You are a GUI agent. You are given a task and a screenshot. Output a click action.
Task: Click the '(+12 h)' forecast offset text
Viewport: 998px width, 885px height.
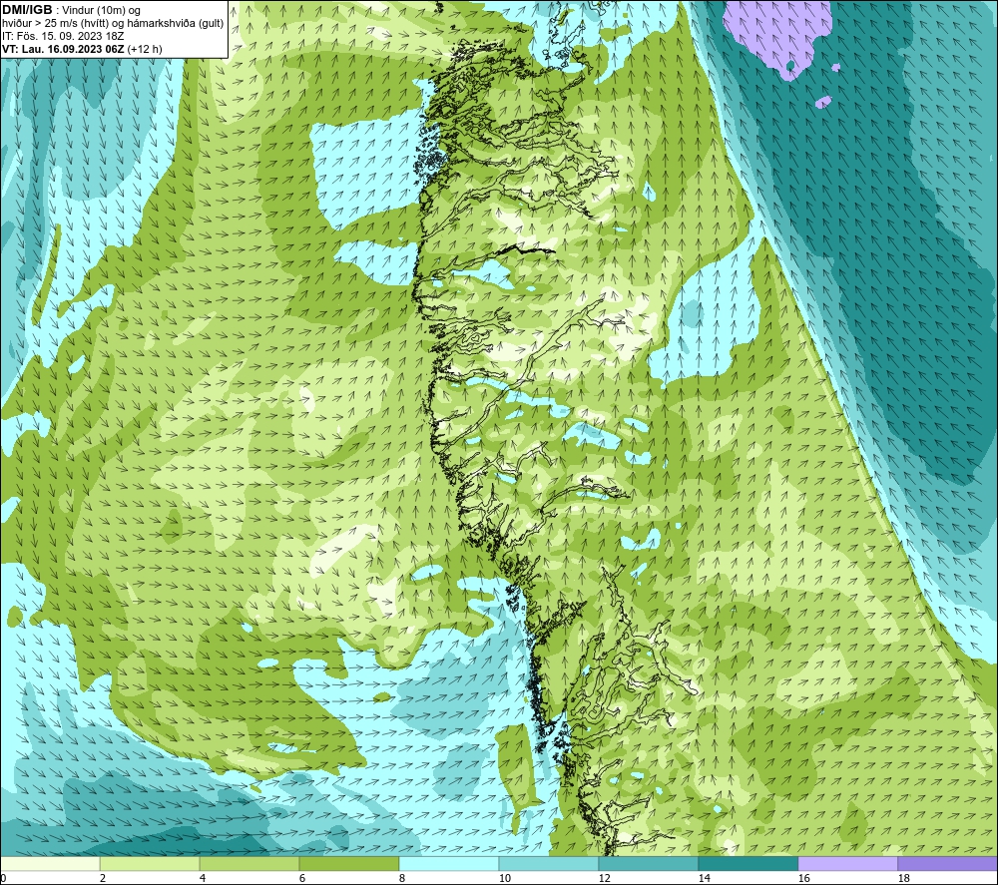click(145, 49)
